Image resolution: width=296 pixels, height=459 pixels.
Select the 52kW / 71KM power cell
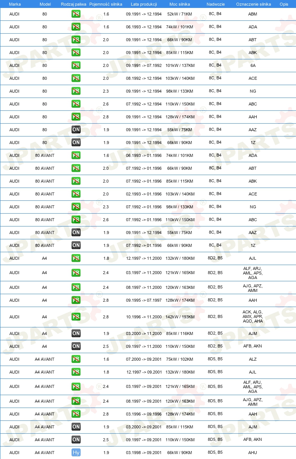click(x=180, y=14)
